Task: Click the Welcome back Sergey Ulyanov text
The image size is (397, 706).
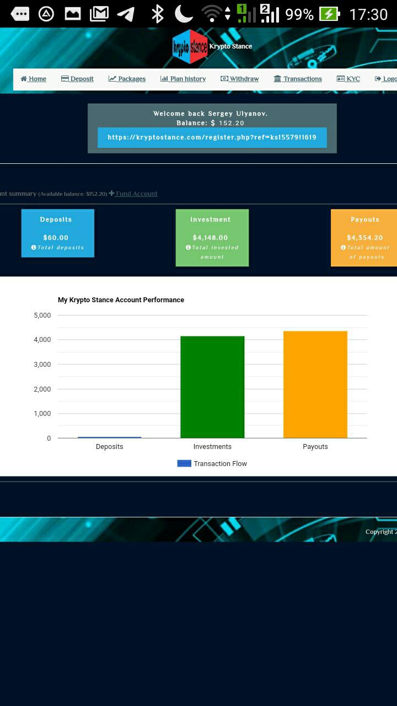Action: [x=211, y=114]
